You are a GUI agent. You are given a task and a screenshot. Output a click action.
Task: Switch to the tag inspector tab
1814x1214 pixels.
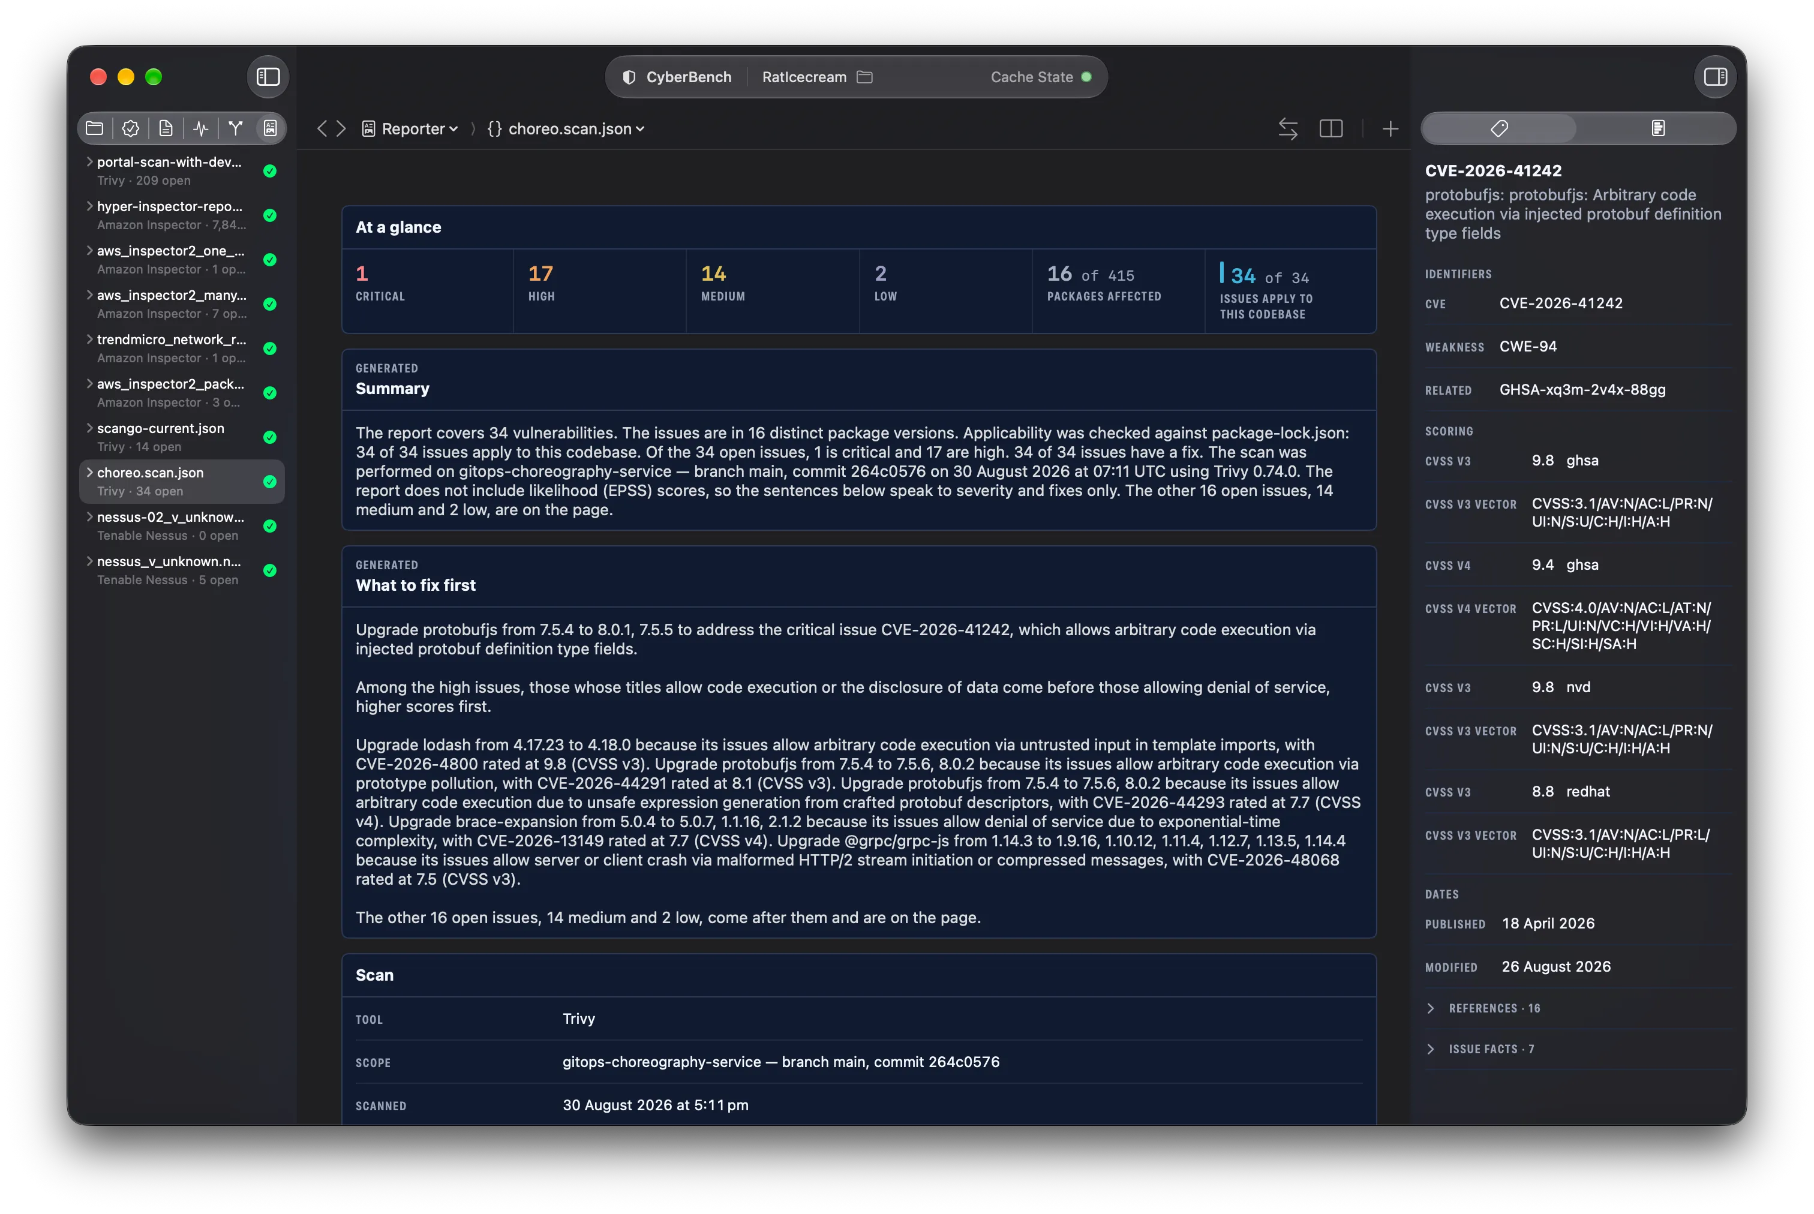pyautogui.click(x=1499, y=128)
